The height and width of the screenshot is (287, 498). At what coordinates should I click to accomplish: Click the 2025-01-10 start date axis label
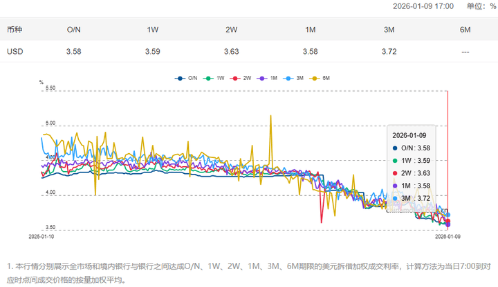coord(42,236)
